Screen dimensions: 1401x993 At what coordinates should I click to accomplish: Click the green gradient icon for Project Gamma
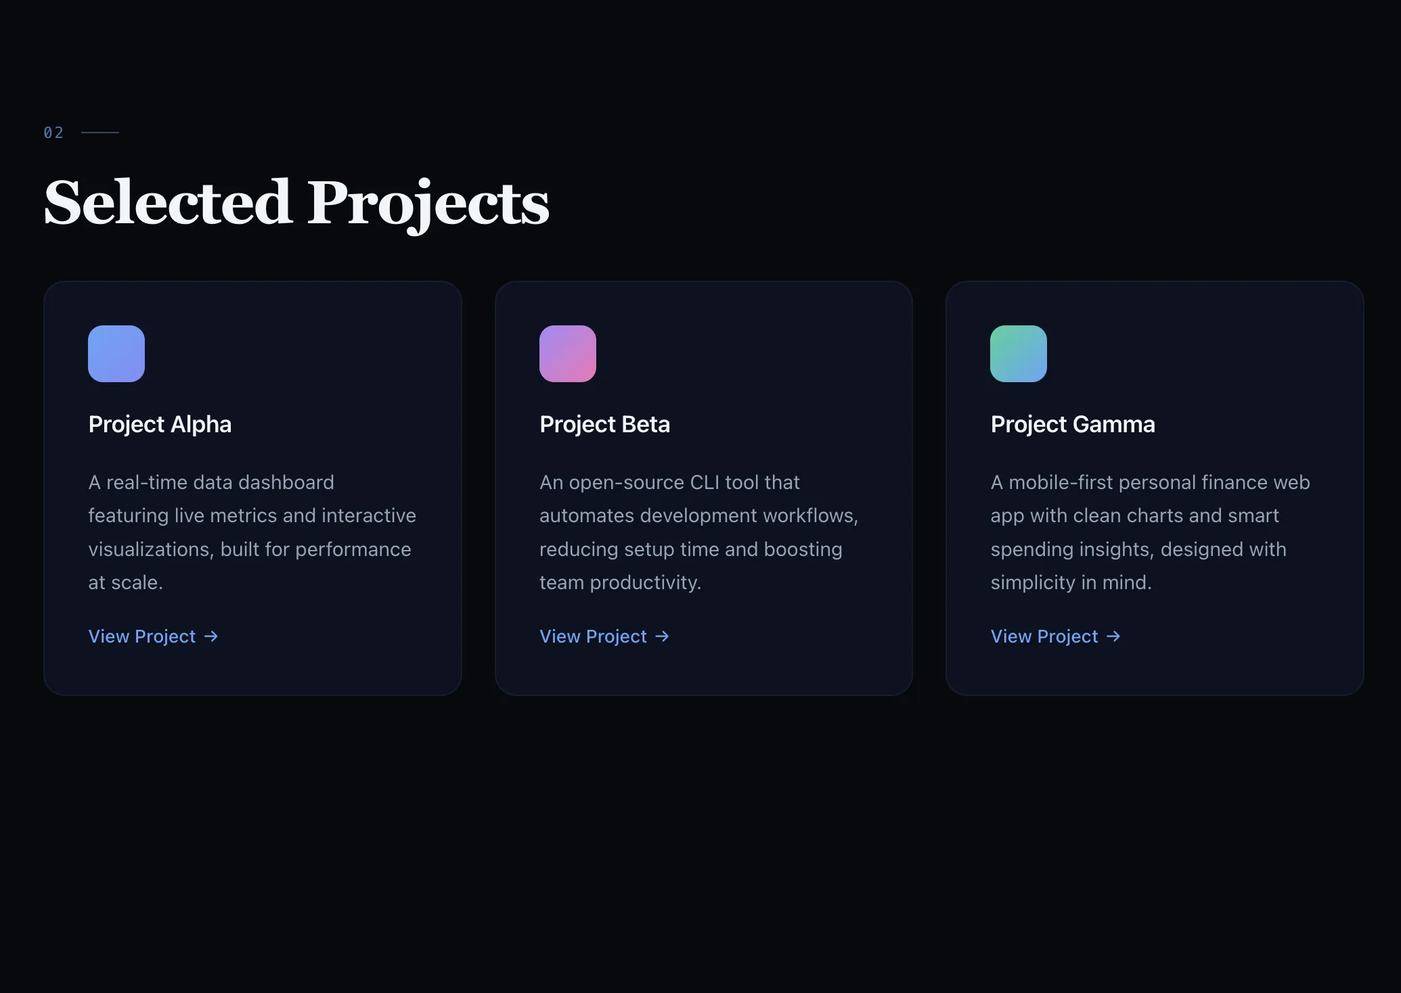click(x=1018, y=353)
